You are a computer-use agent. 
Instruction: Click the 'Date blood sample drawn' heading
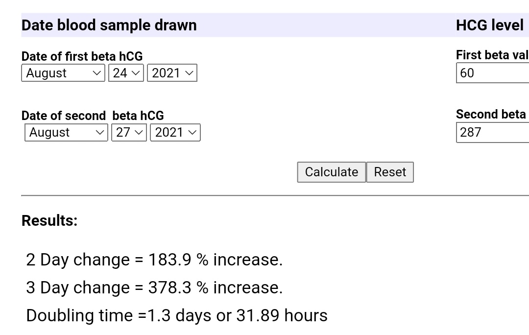click(109, 25)
